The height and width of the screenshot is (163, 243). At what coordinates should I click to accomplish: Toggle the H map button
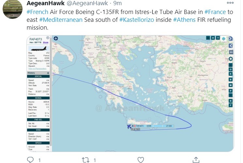pyautogui.click(x=213, y=38)
